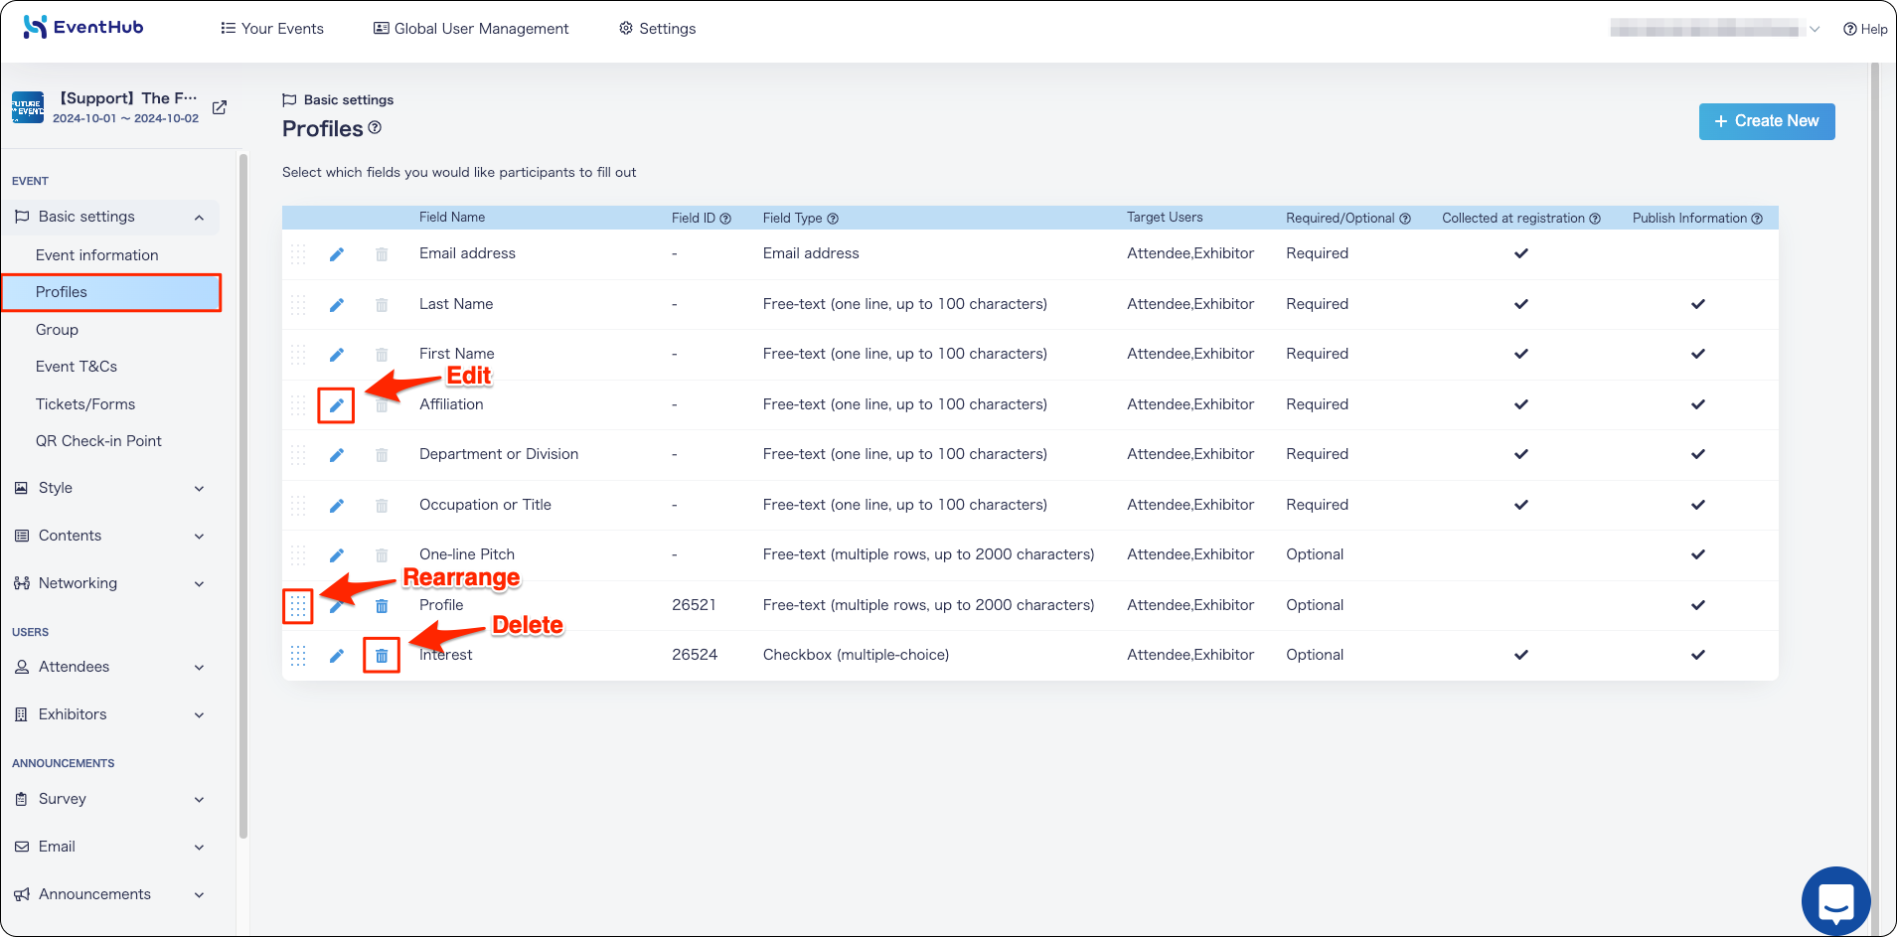Select Profiles in the sidebar
Viewport: 1897px width, 937px height.
111,292
